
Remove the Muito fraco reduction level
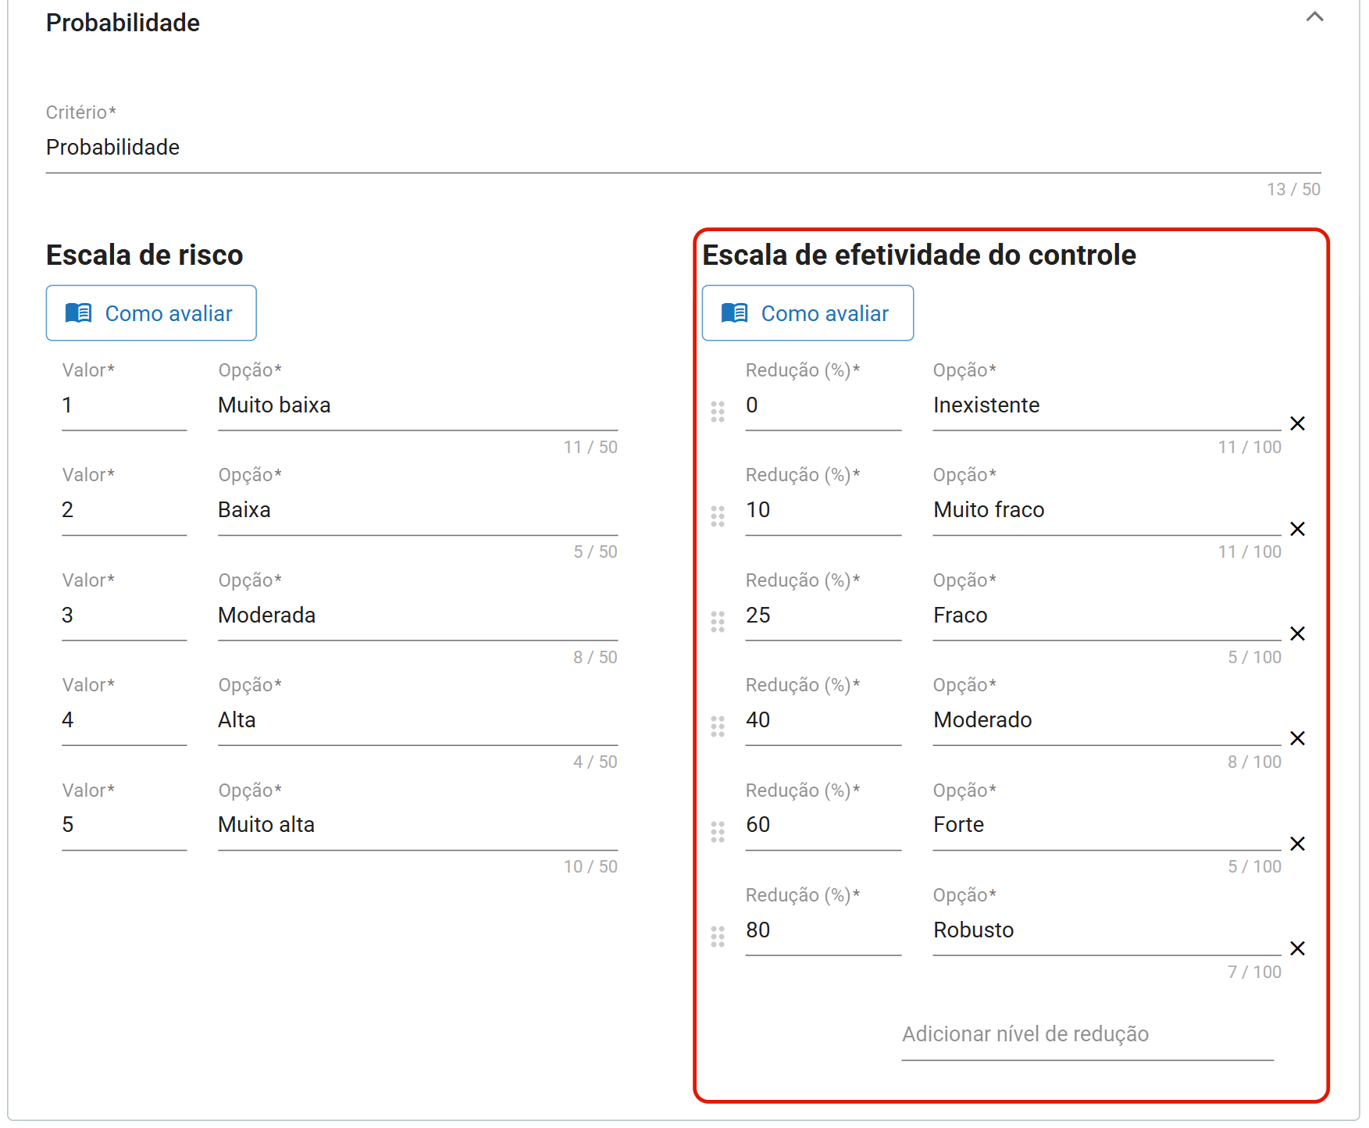click(x=1297, y=529)
